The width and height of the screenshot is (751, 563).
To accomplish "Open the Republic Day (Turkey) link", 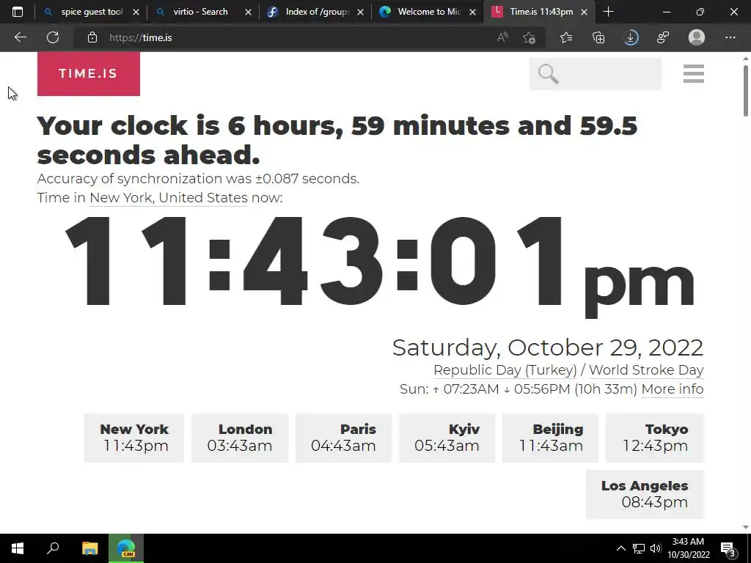I will (505, 370).
